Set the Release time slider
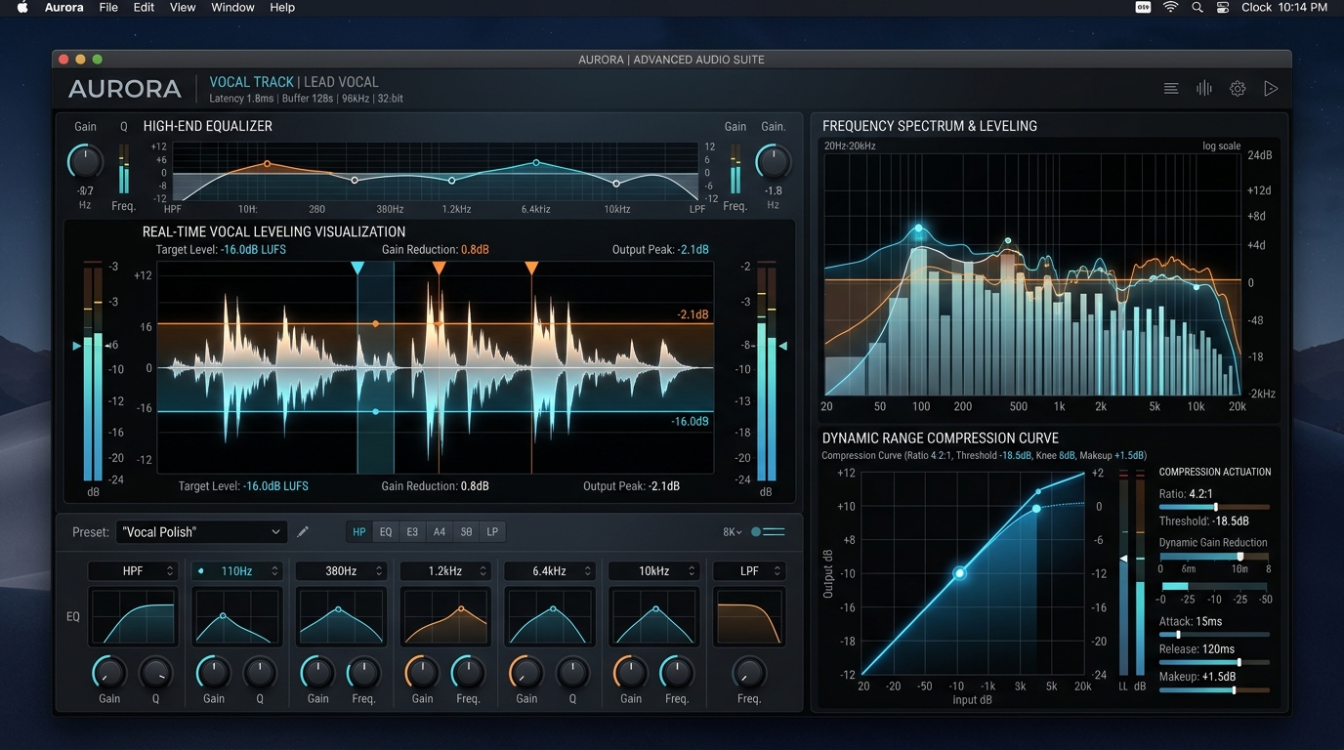Screen dimensions: 1344x750 point(1214,662)
